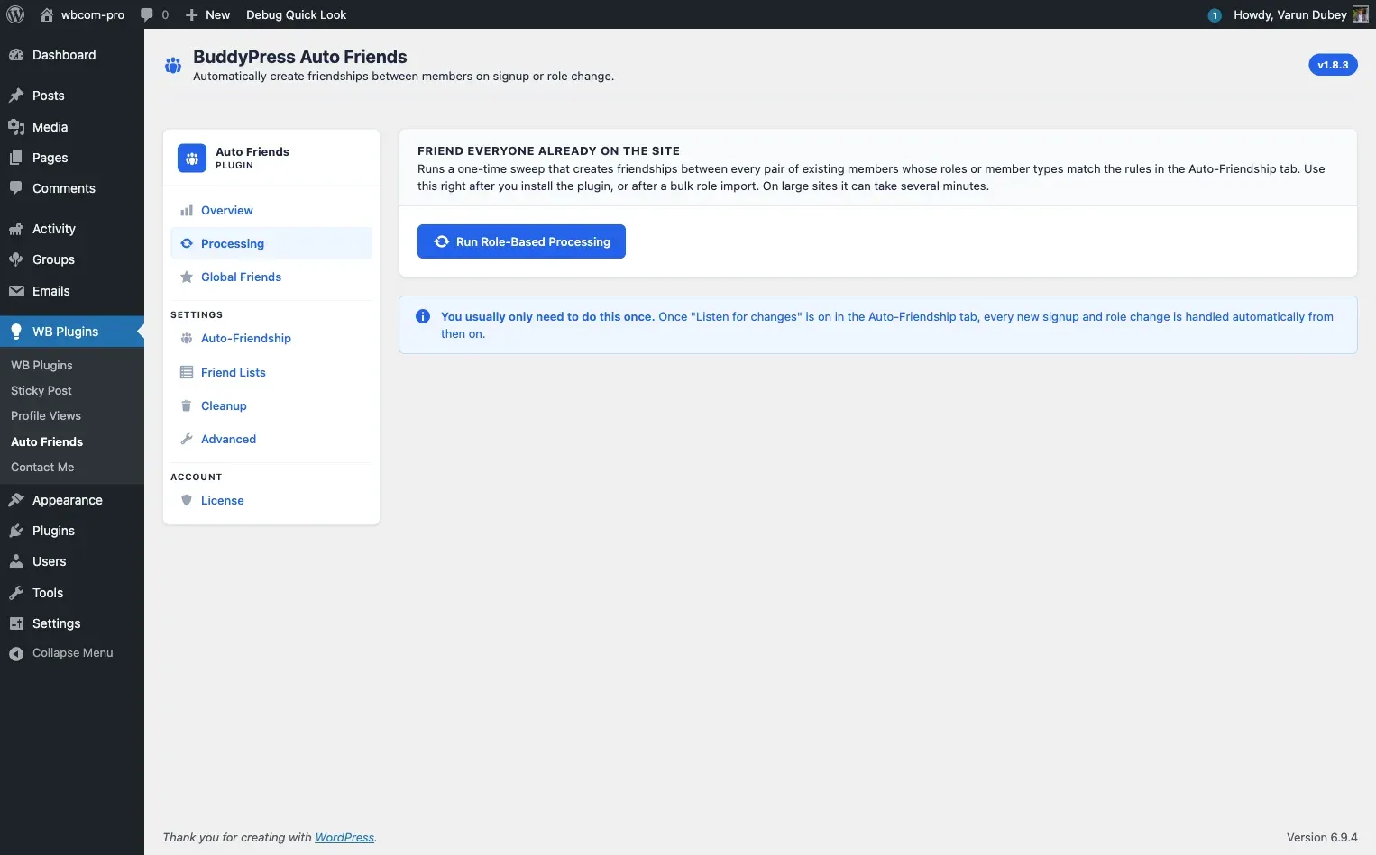Click the blue Auto Friends plugin logo
Viewport: 1376px width, 855px height.
tap(192, 158)
